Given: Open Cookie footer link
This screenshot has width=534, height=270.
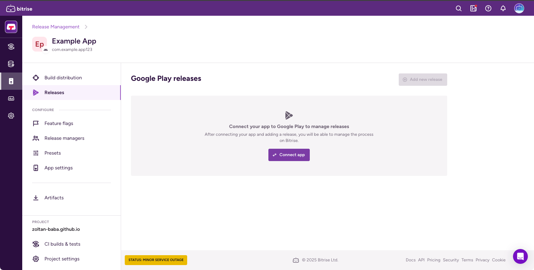Looking at the screenshot, I should pos(499,260).
